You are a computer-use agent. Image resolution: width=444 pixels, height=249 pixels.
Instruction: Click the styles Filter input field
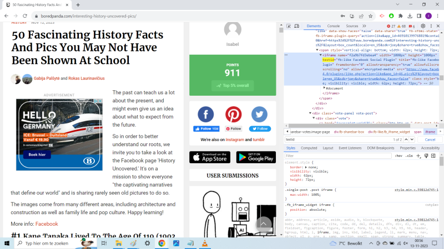pyautogui.click(x=333, y=156)
